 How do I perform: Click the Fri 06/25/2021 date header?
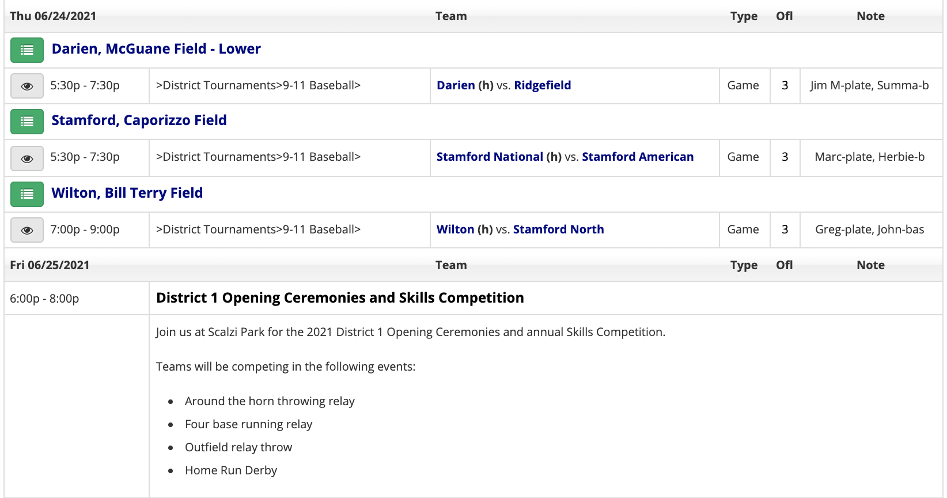(x=50, y=265)
